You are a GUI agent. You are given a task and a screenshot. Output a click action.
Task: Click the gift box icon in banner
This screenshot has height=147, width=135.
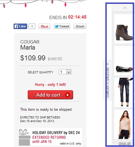(24, 137)
